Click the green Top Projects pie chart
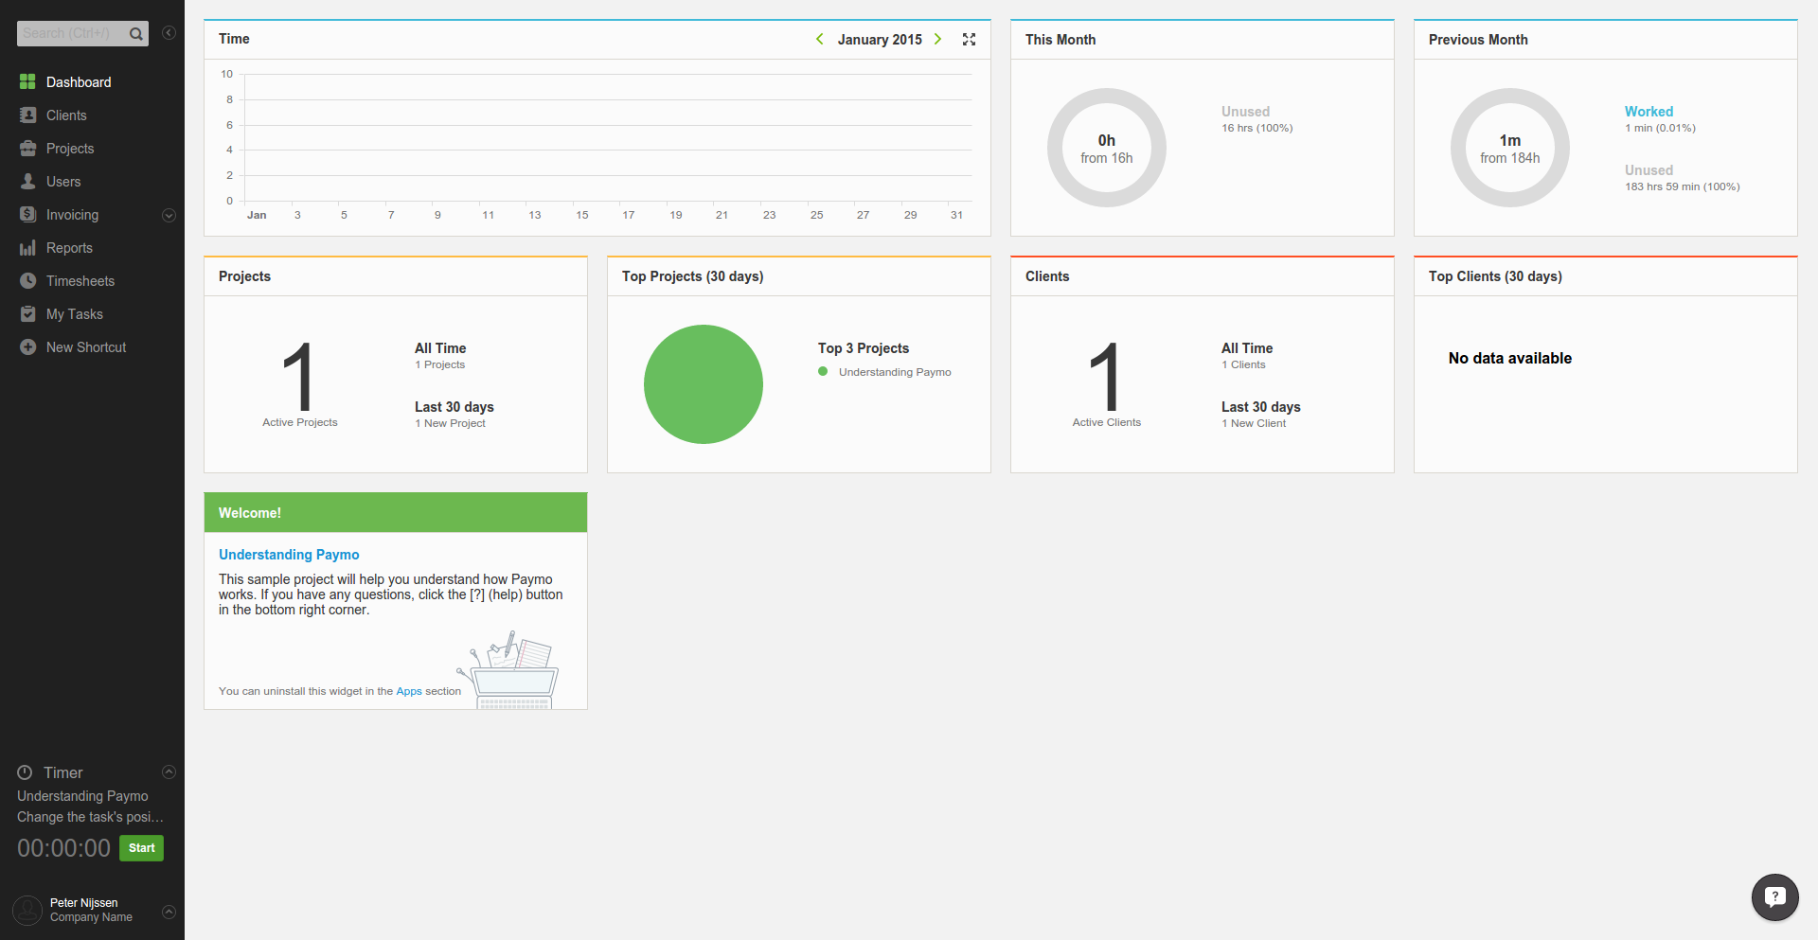The width and height of the screenshot is (1818, 940). [x=703, y=384]
